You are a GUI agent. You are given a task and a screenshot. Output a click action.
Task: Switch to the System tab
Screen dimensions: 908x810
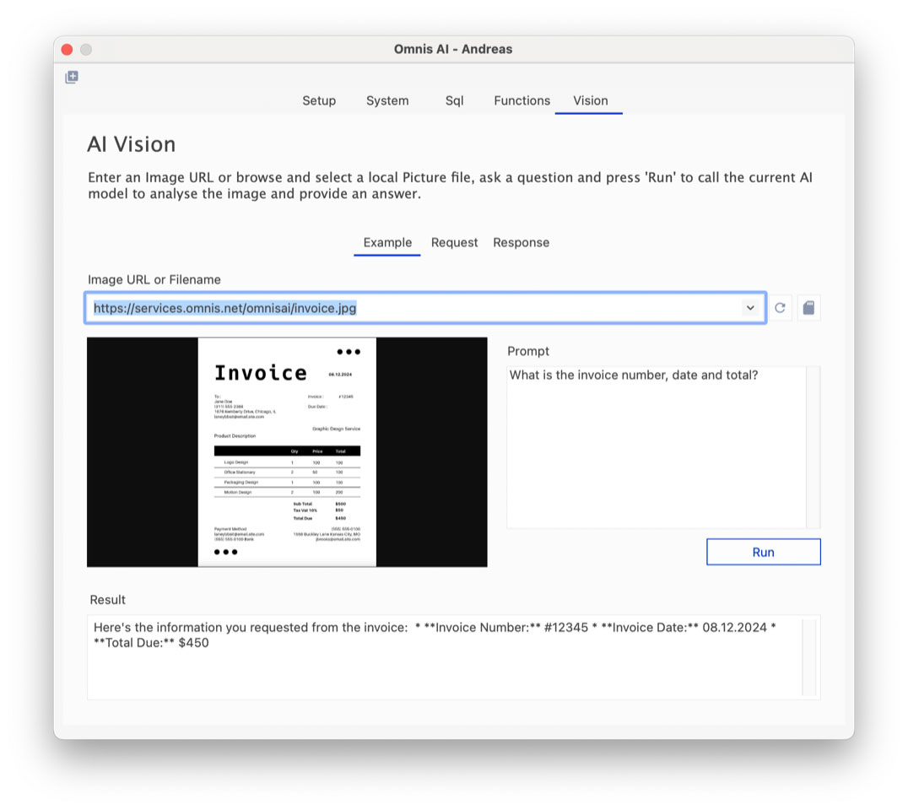pyautogui.click(x=387, y=100)
